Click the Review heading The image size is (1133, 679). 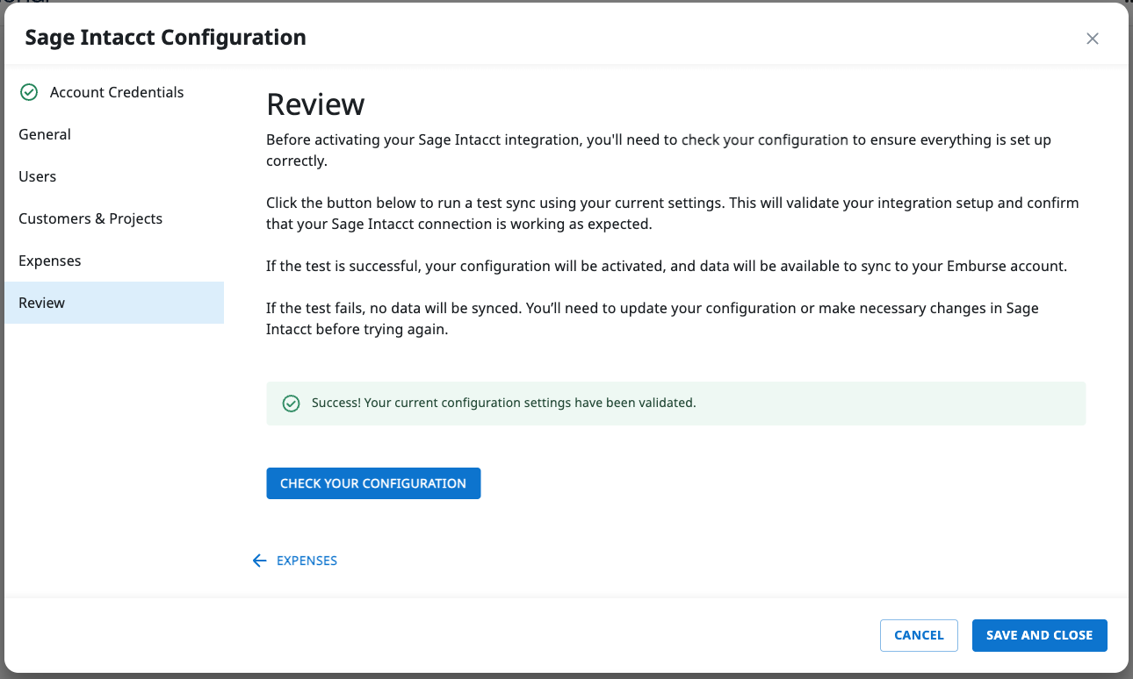(x=315, y=104)
